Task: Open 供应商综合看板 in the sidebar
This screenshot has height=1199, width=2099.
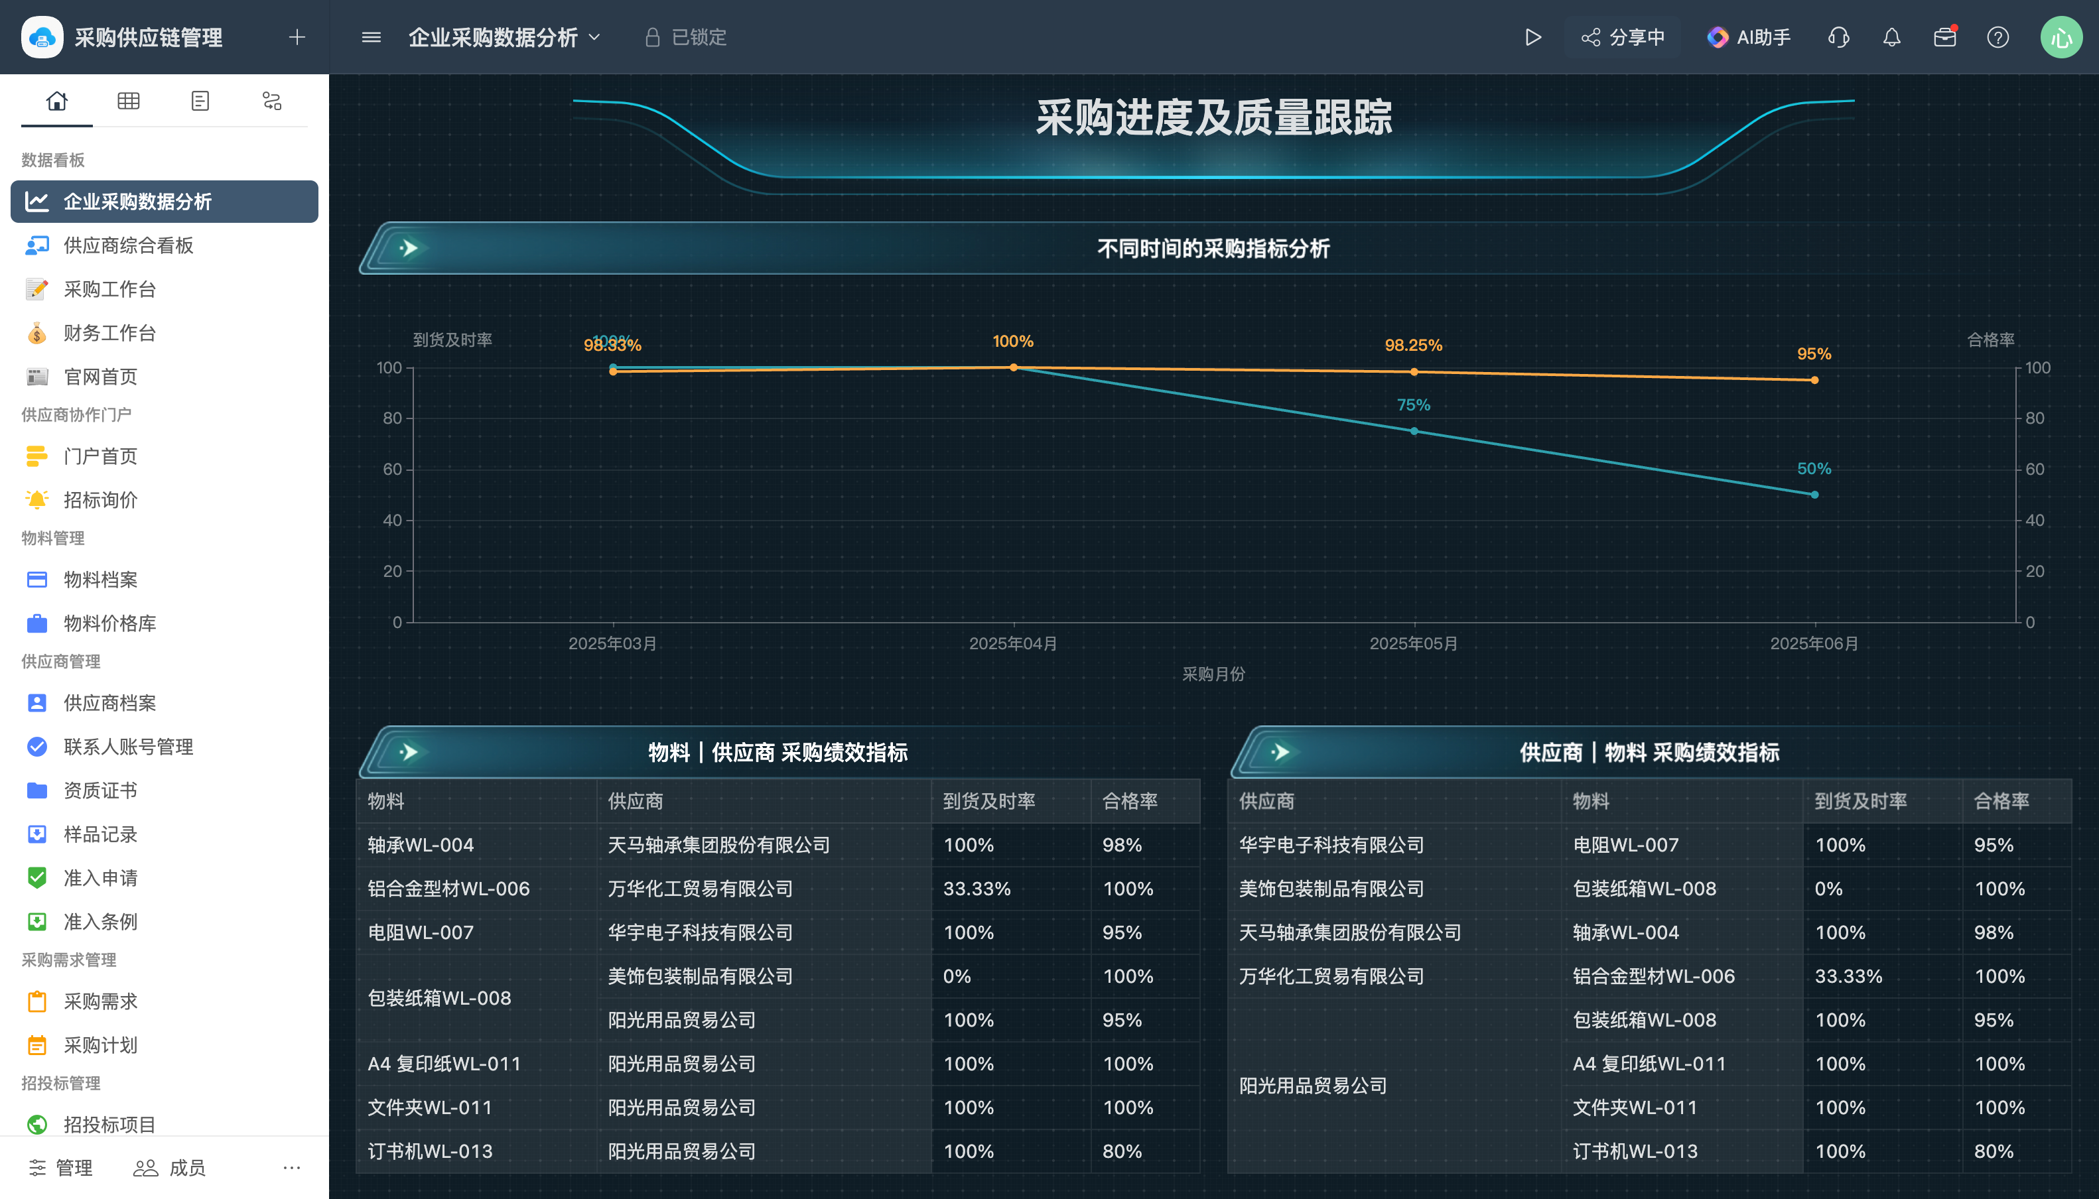Action: pos(129,245)
